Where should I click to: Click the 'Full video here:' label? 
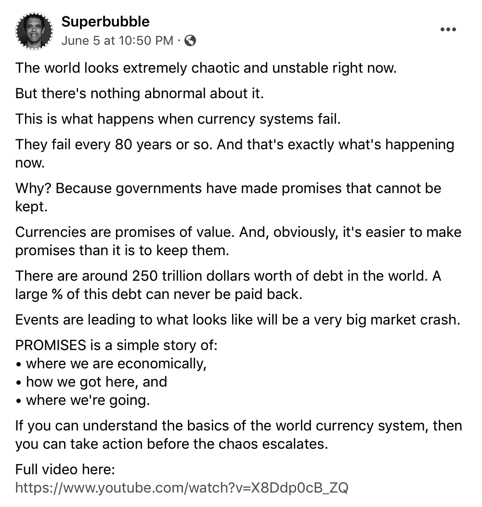(x=65, y=469)
